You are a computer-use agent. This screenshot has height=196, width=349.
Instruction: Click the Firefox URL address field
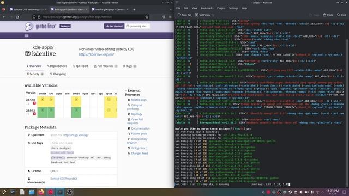[x=91, y=17]
